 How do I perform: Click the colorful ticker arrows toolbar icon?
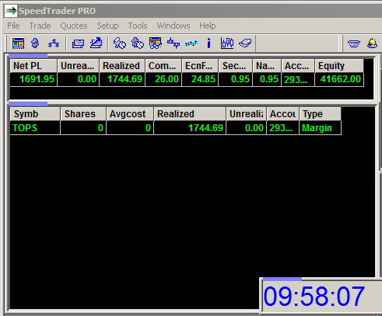[x=191, y=43]
